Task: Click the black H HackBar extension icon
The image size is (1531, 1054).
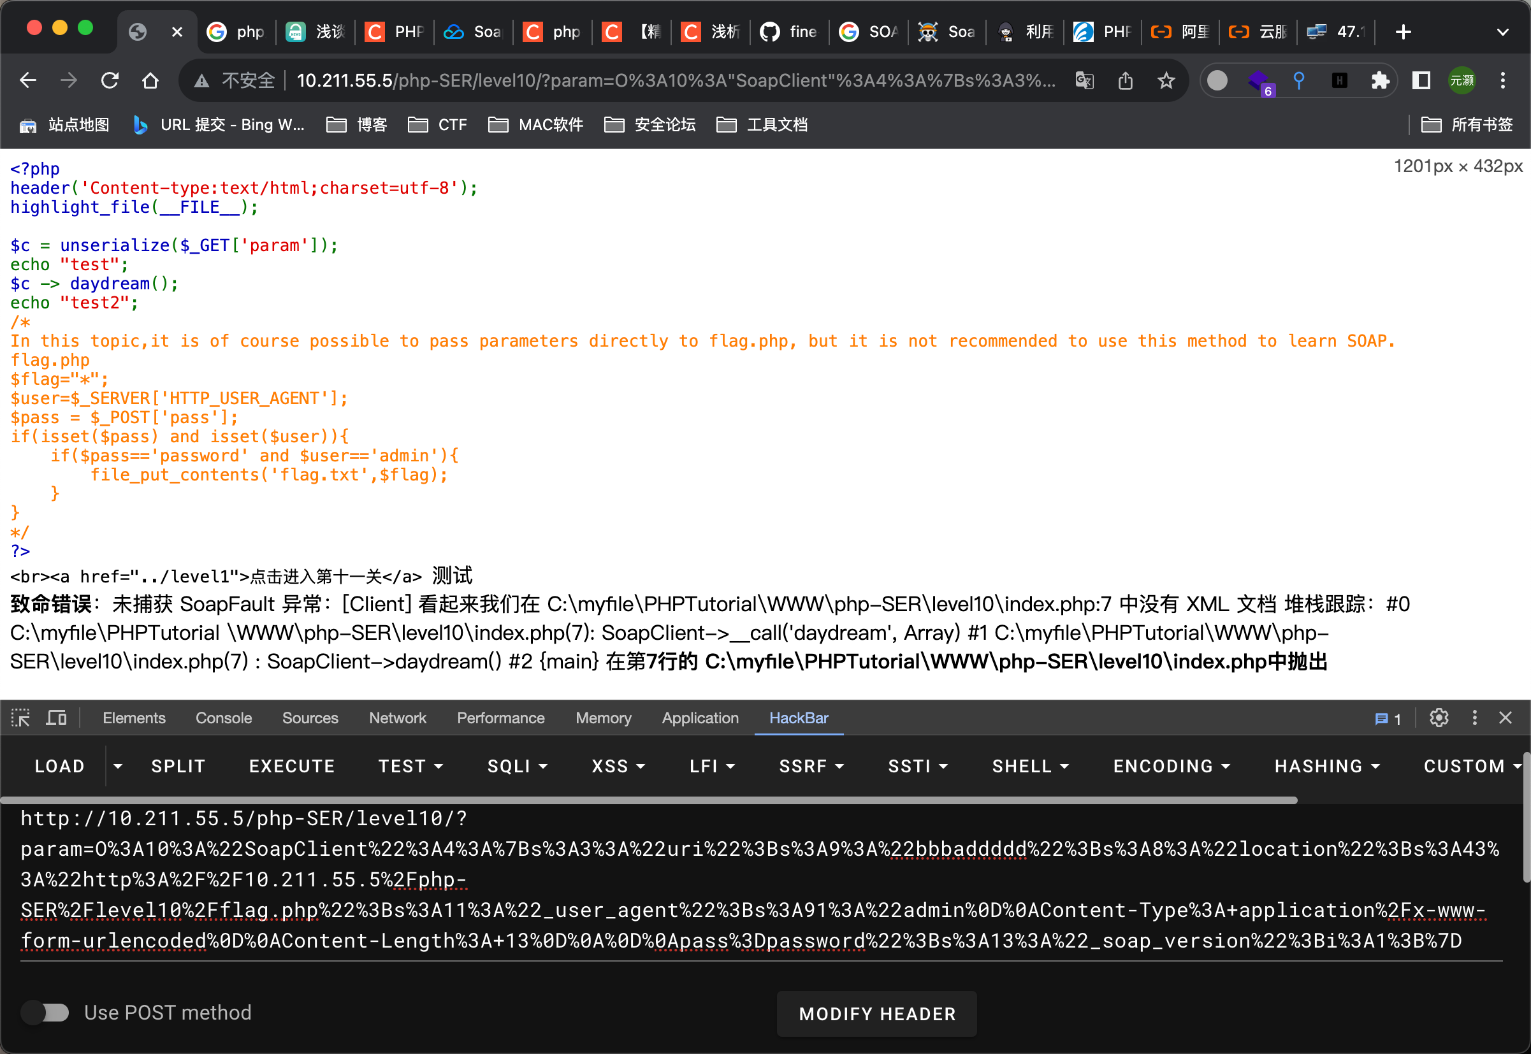Action: coord(1339,80)
